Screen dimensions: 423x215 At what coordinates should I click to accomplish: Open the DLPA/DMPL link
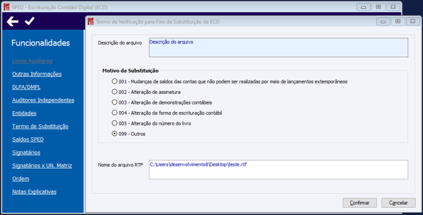coord(26,87)
